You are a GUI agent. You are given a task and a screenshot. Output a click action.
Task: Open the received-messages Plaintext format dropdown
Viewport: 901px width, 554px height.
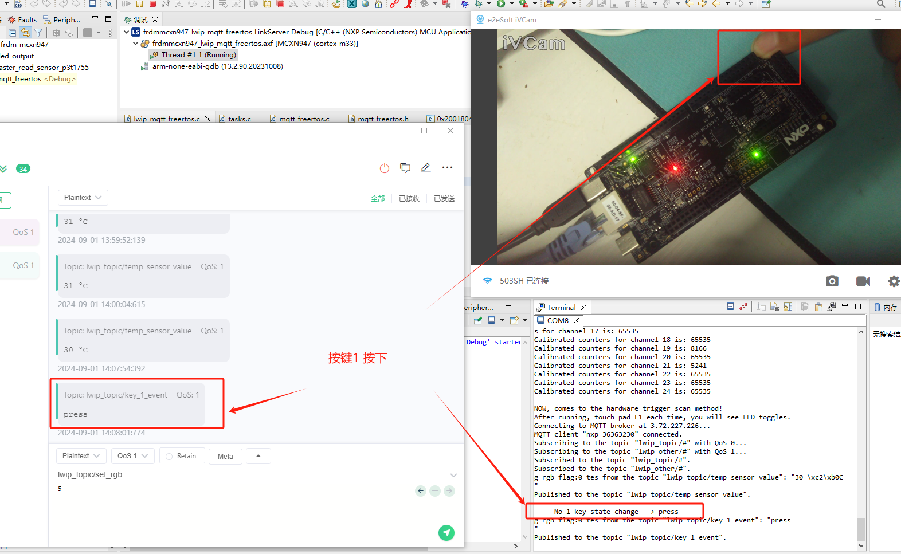(x=83, y=198)
